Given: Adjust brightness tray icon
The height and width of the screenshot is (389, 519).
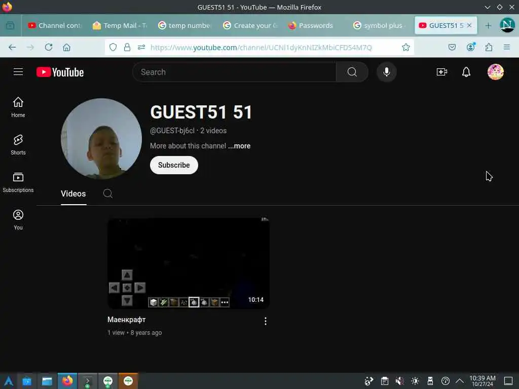Looking at the screenshot, I should tap(415, 381).
